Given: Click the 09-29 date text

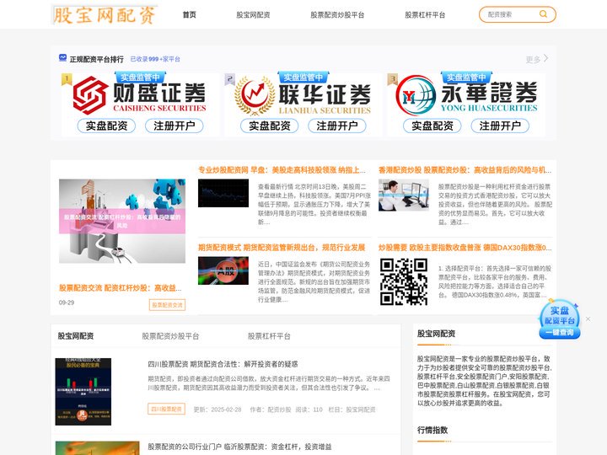Looking at the screenshot, I should coord(67,302).
